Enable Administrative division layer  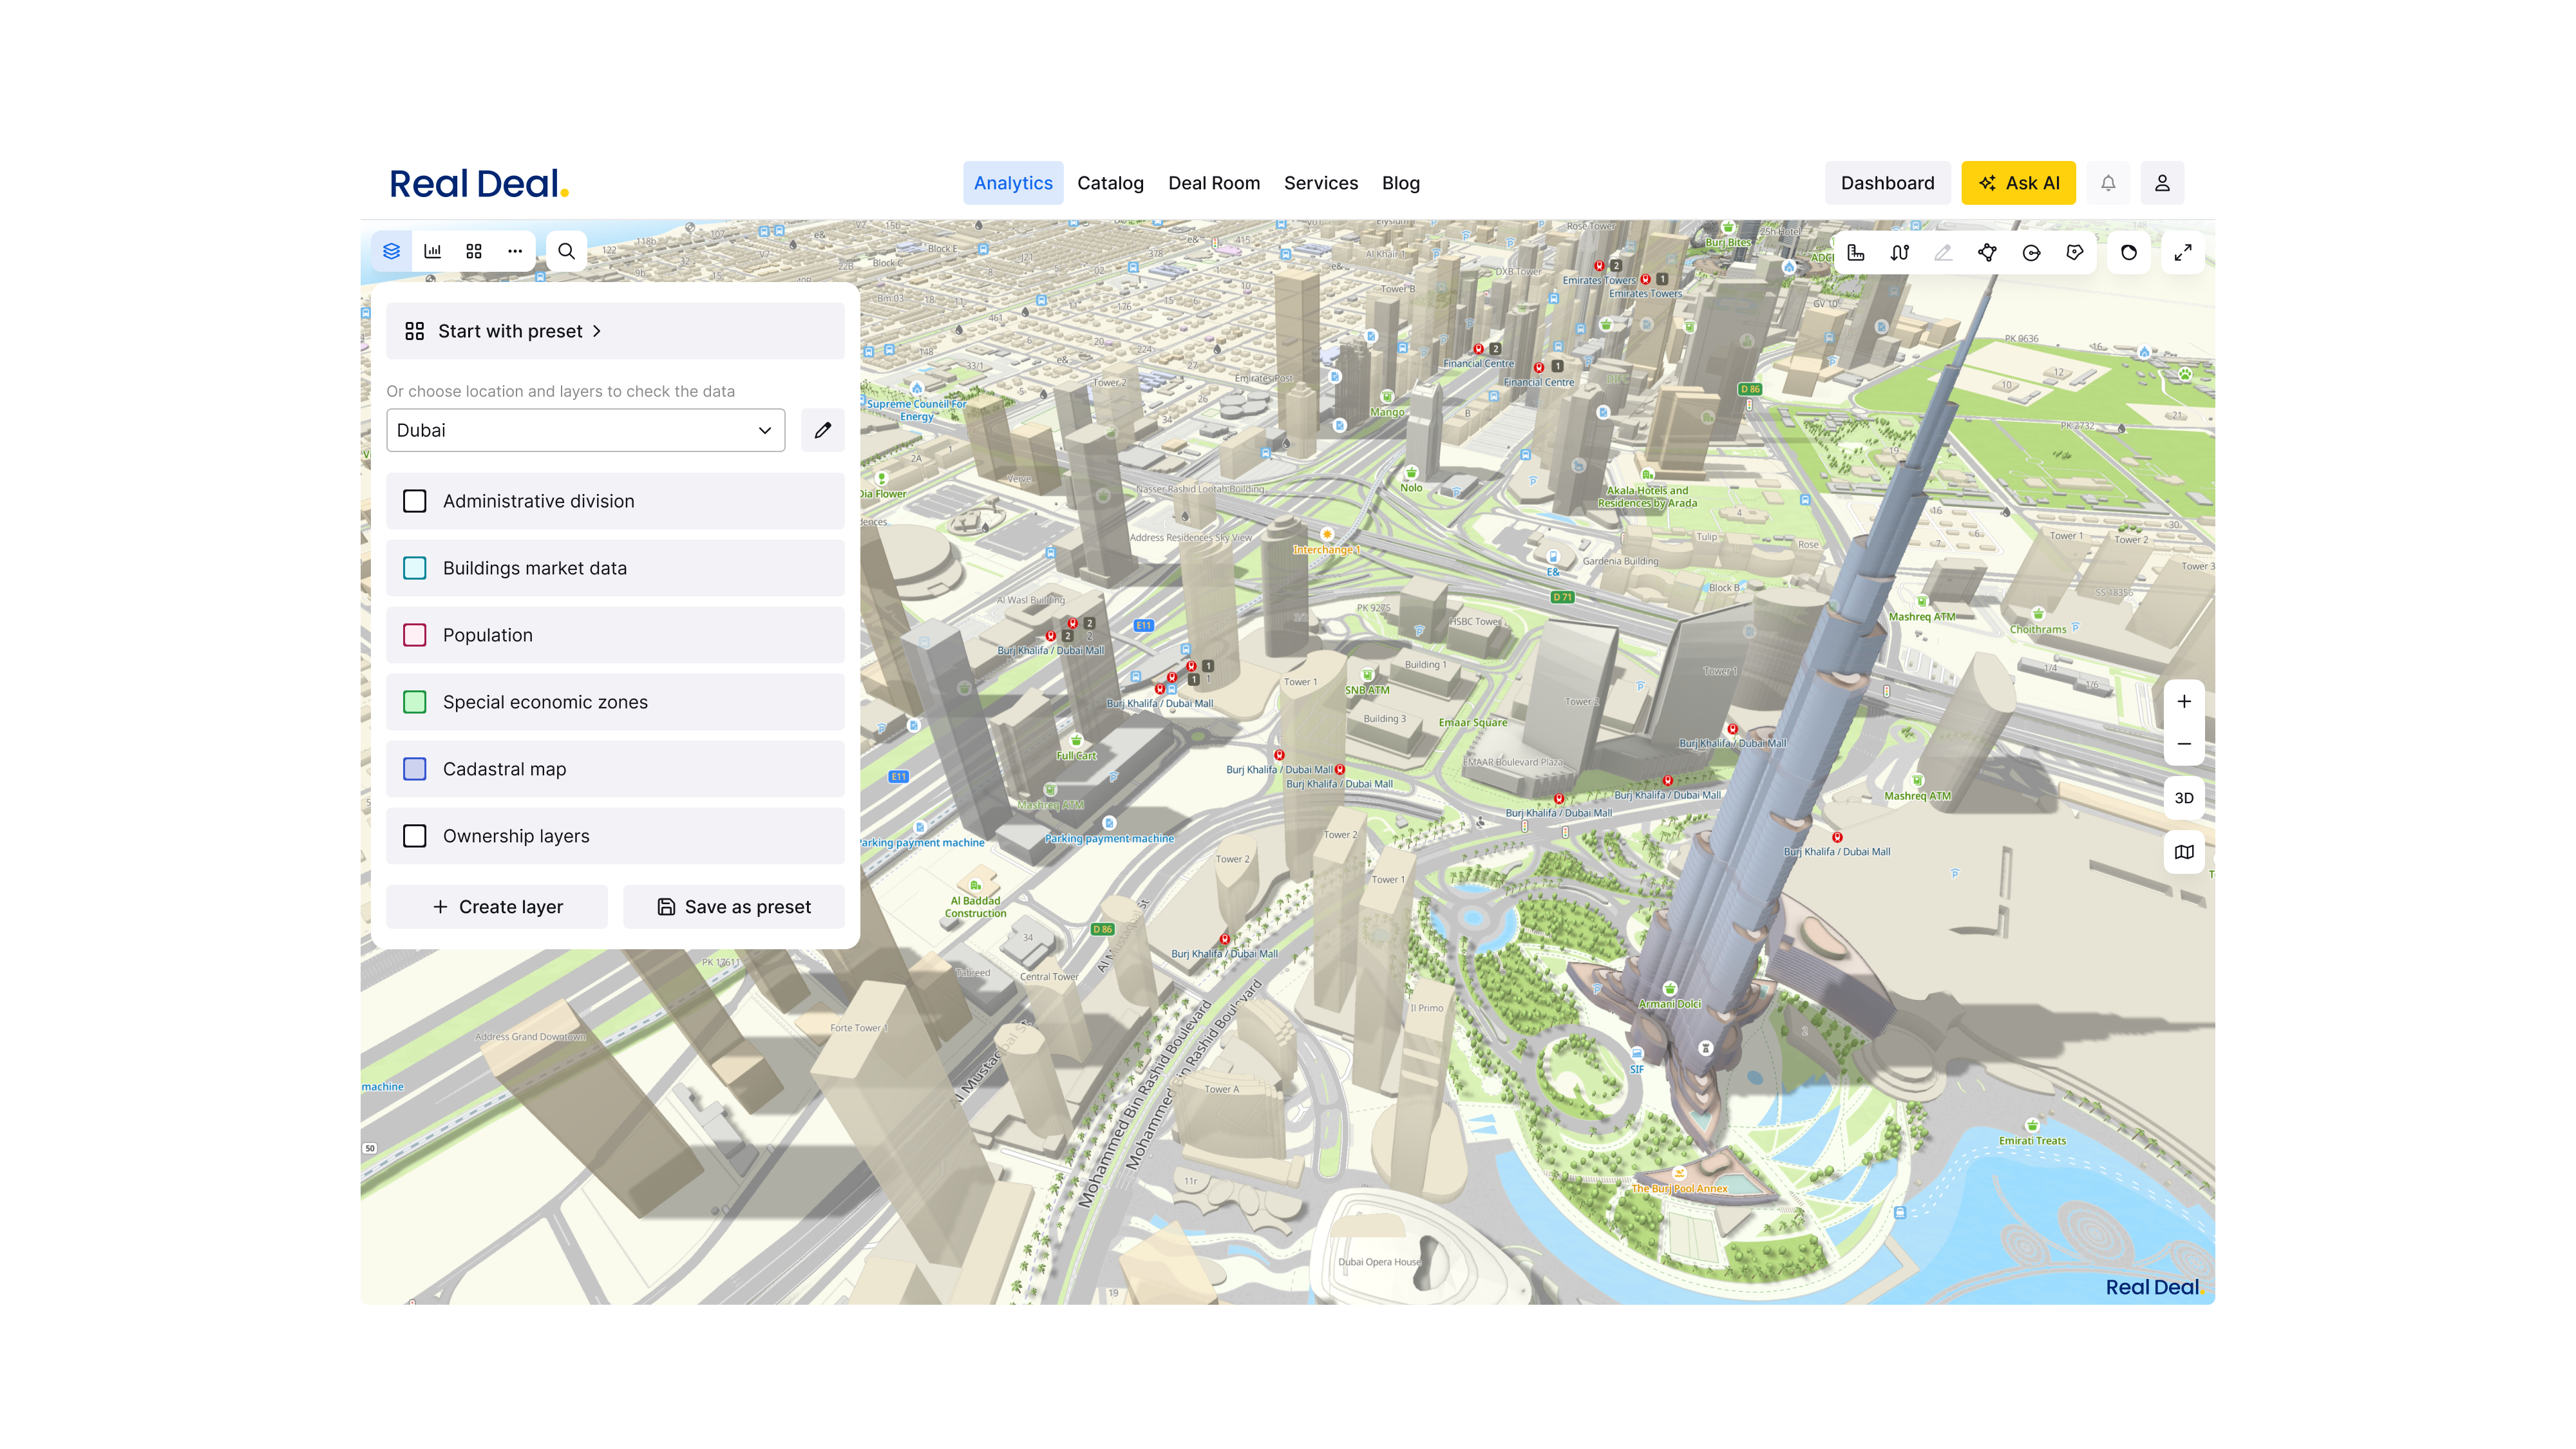coord(415,501)
